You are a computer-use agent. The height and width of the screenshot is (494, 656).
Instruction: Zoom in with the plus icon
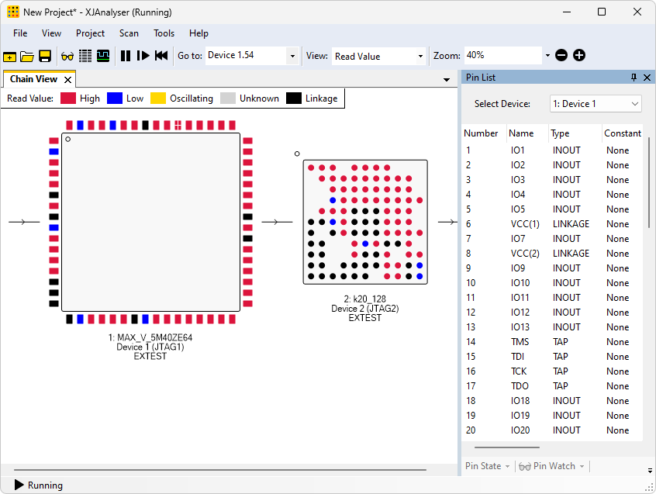point(578,56)
